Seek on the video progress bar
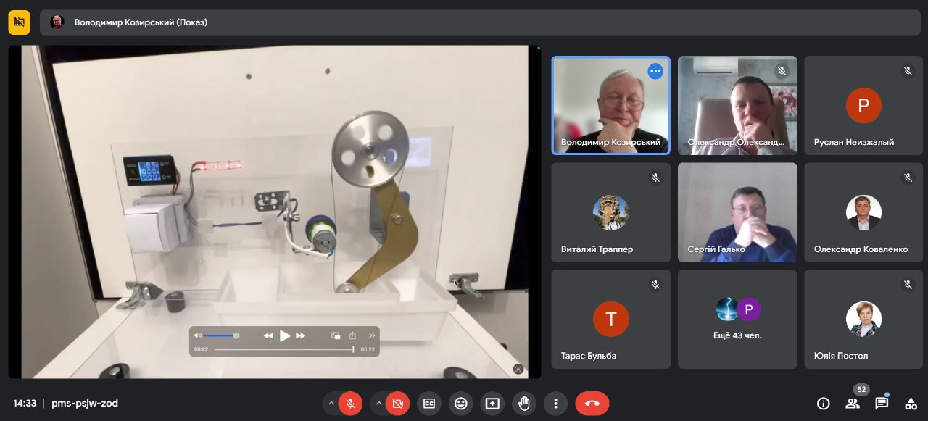 [284, 349]
